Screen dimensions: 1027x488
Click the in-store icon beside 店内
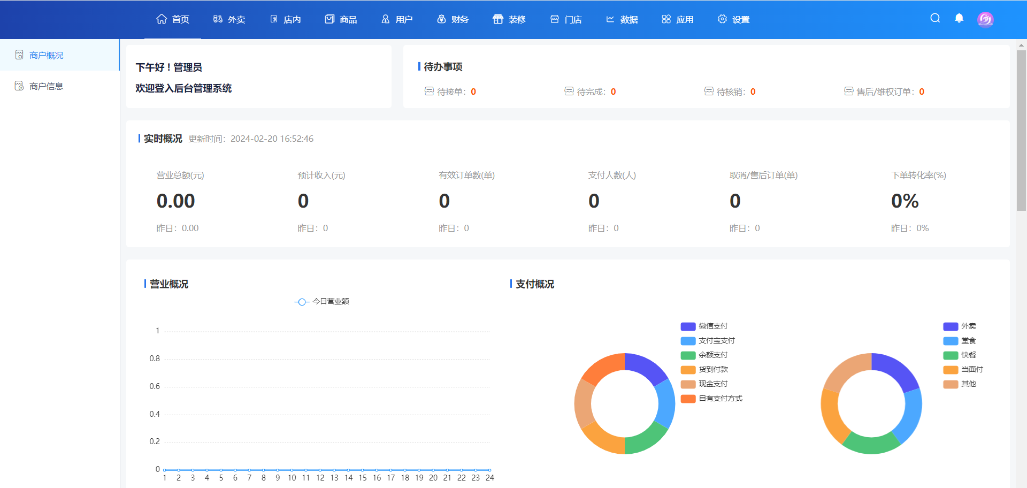point(274,19)
